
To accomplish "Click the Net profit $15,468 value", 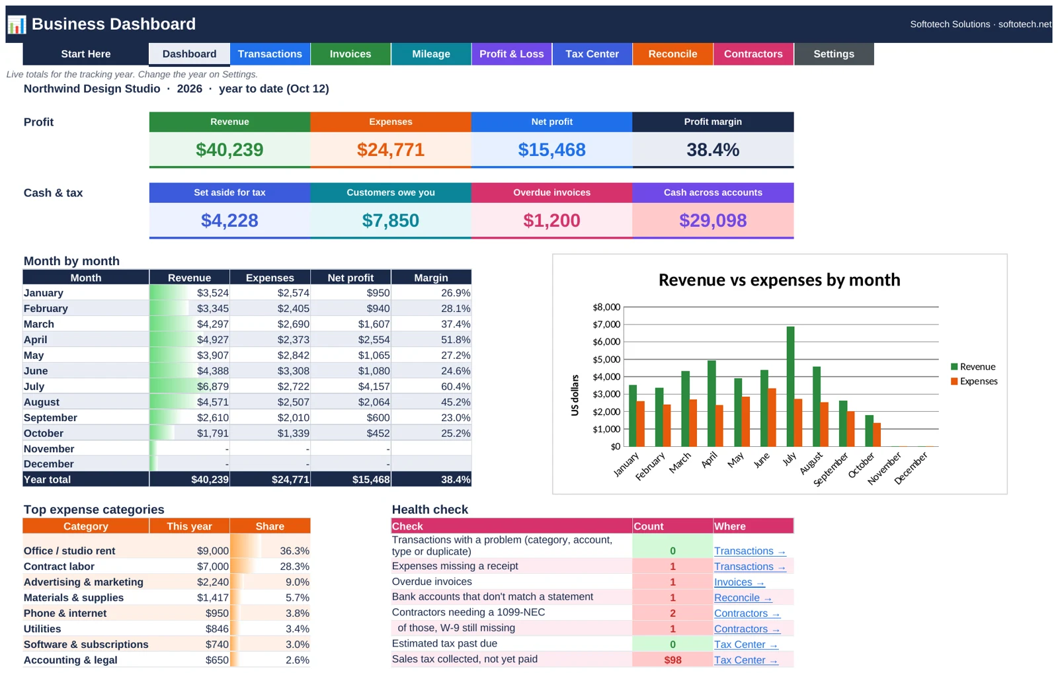I will (x=551, y=150).
